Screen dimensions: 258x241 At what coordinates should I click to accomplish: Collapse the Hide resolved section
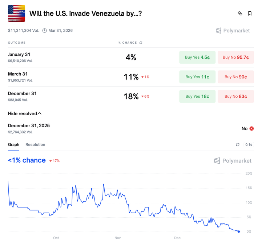click(x=25, y=113)
